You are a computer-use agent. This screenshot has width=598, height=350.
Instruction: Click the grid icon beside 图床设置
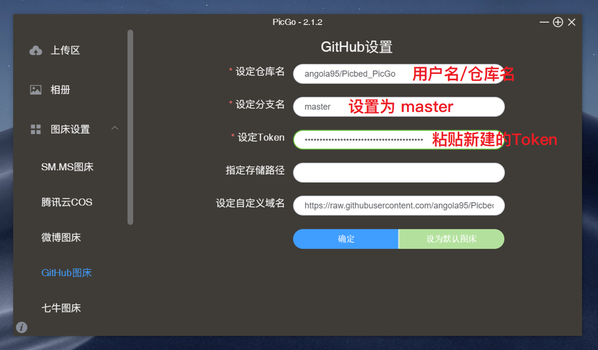[36, 130]
